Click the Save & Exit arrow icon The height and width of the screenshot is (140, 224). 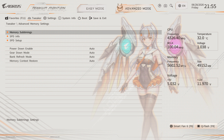tap(90, 18)
